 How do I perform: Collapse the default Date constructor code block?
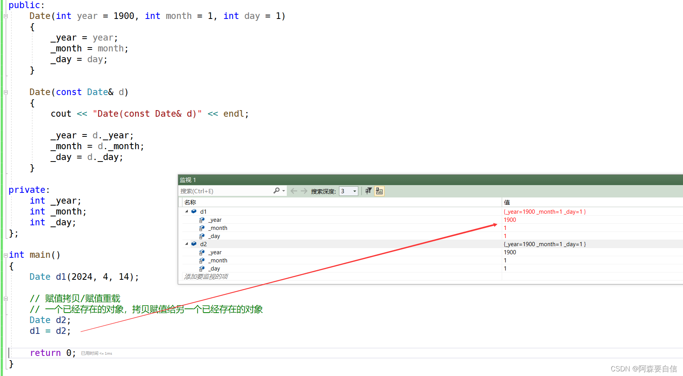[6, 16]
